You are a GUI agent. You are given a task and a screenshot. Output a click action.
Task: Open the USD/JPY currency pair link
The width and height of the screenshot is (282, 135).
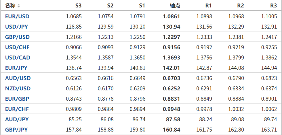pos(16,27)
